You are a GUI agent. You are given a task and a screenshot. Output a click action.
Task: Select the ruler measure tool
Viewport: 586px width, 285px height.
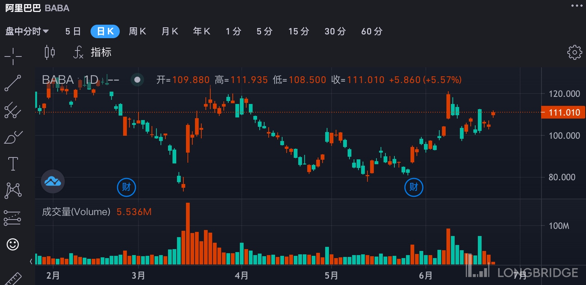[x=13, y=278]
